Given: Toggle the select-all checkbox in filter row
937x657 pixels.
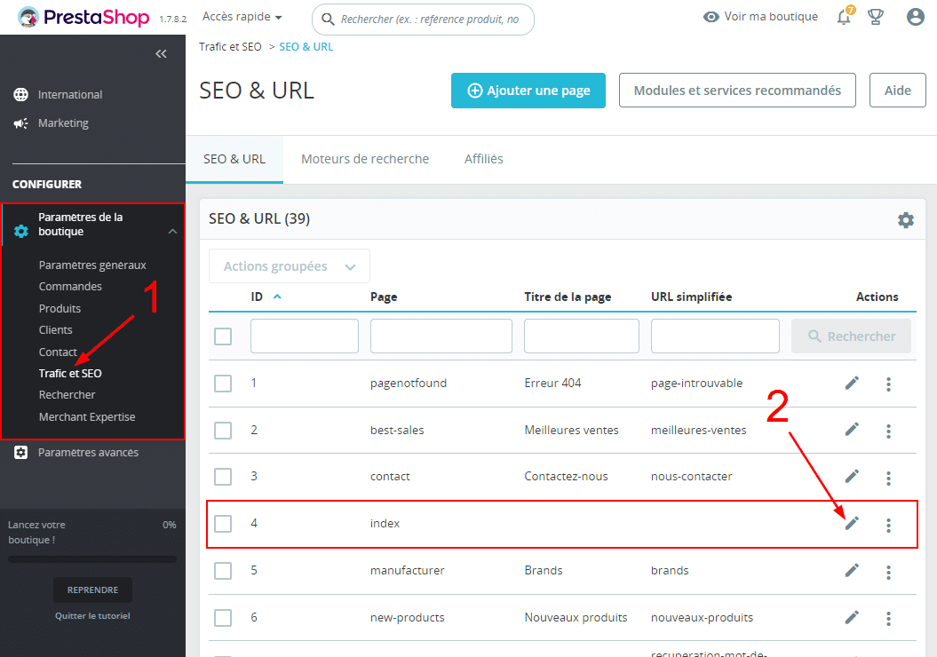Looking at the screenshot, I should (x=223, y=336).
